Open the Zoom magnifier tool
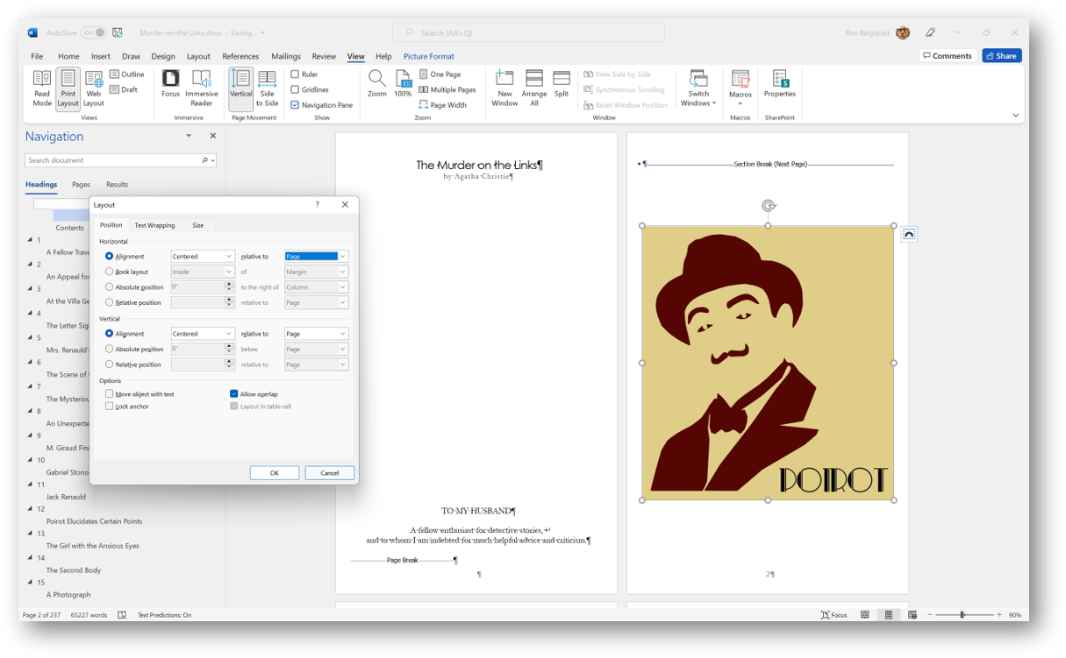 pyautogui.click(x=376, y=84)
